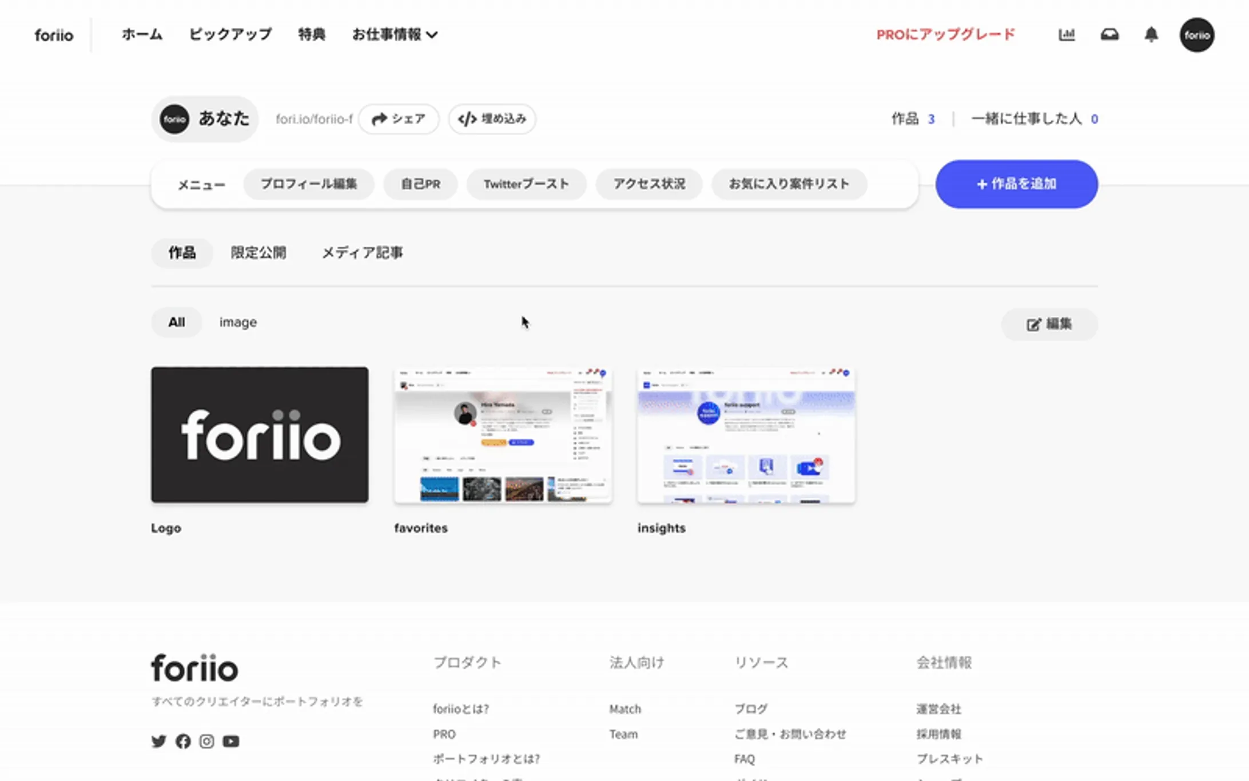Click the favorites title text

click(421, 528)
